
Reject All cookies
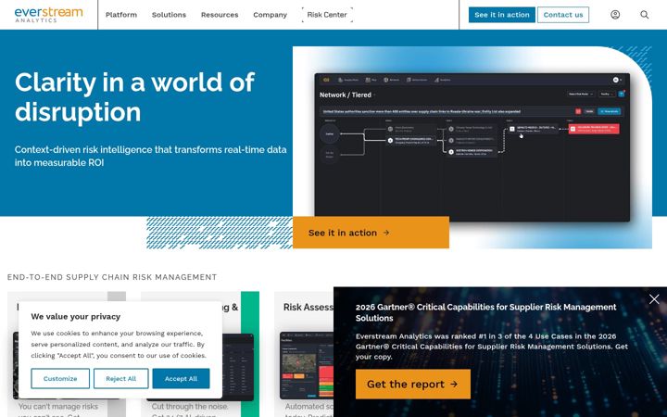121,378
